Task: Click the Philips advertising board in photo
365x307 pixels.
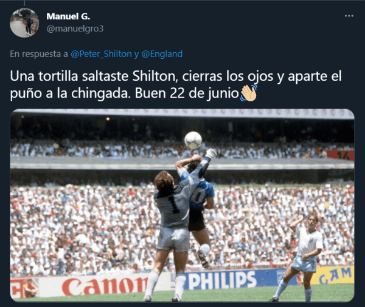Action: pos(222,280)
